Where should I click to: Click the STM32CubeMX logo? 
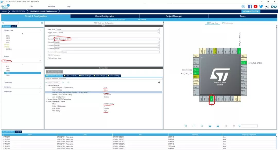tap(5, 6)
